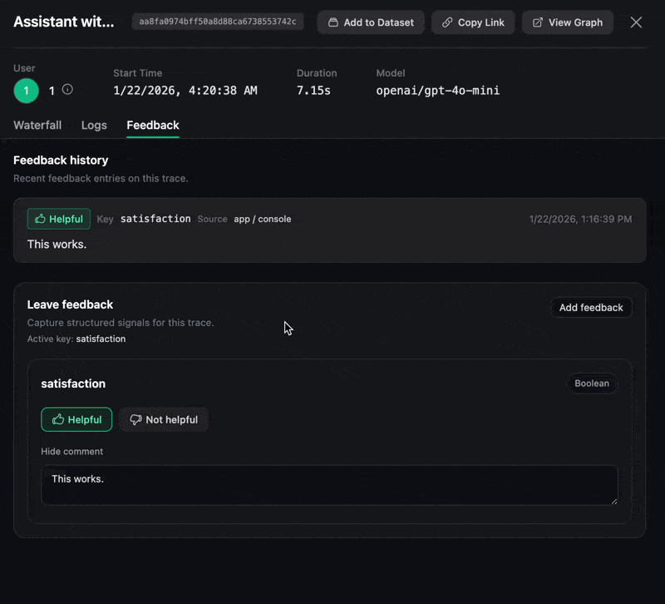
Task: Click the trace ID chip starting aa8fa0974
Action: click(218, 22)
